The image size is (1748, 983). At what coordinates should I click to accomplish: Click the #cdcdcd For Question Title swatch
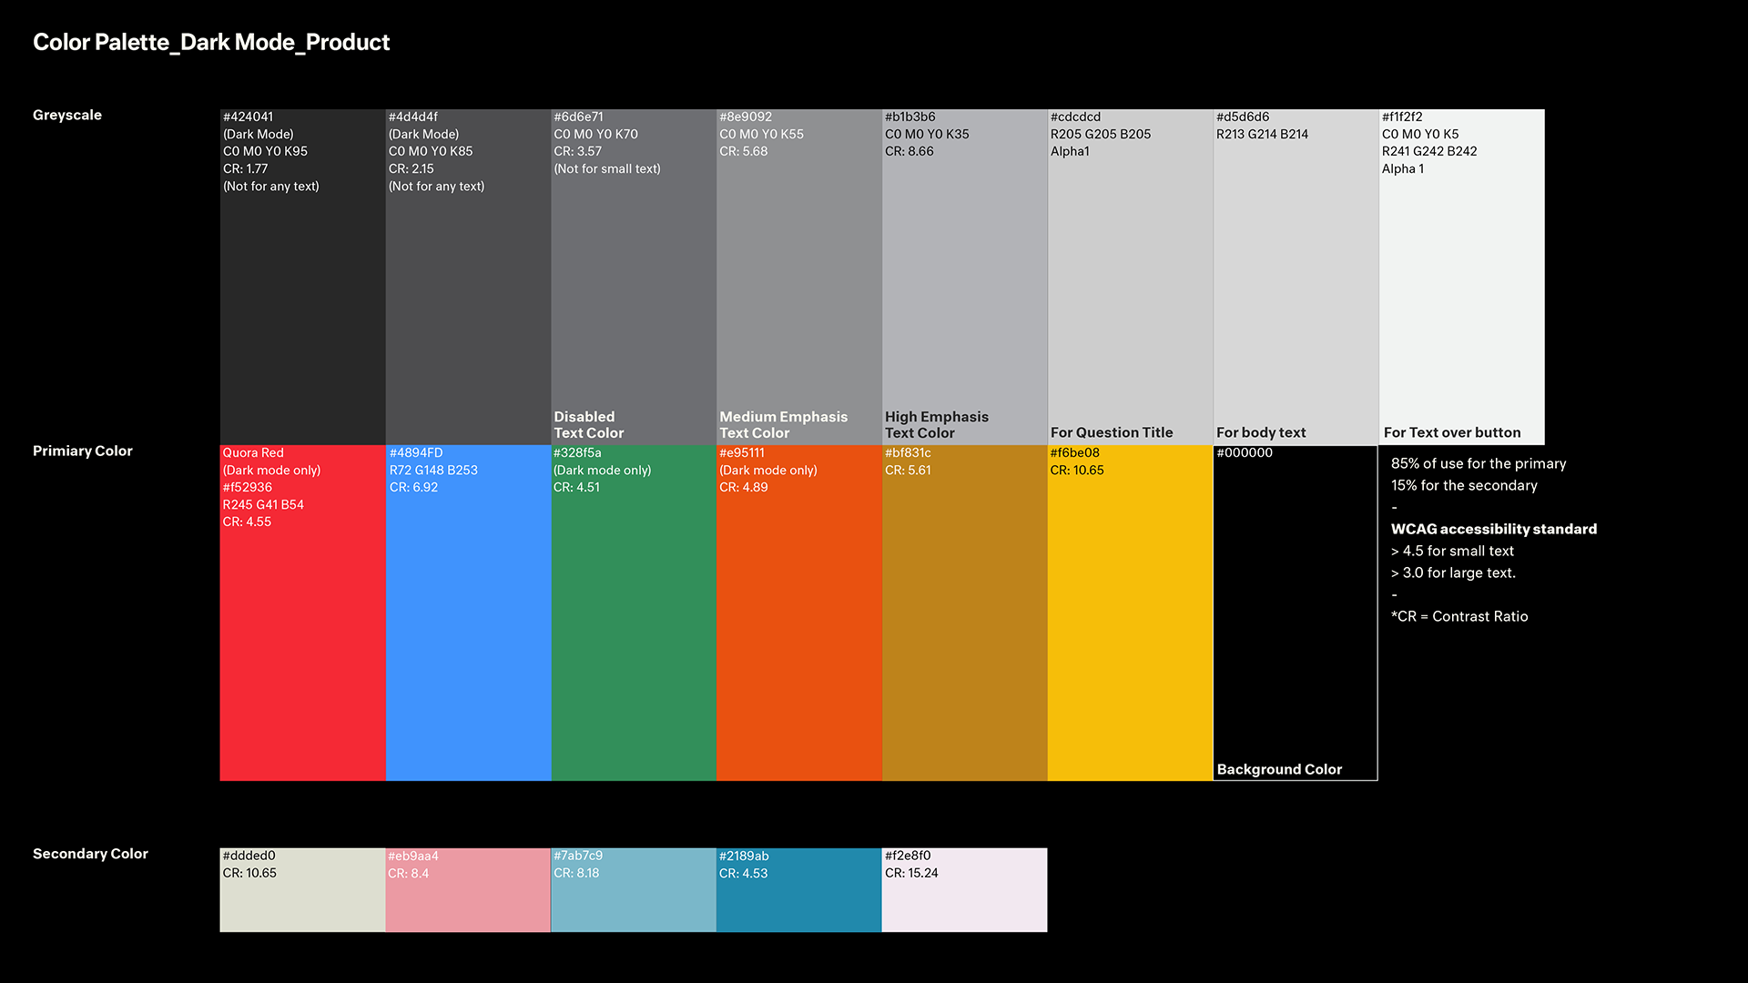click(1130, 291)
